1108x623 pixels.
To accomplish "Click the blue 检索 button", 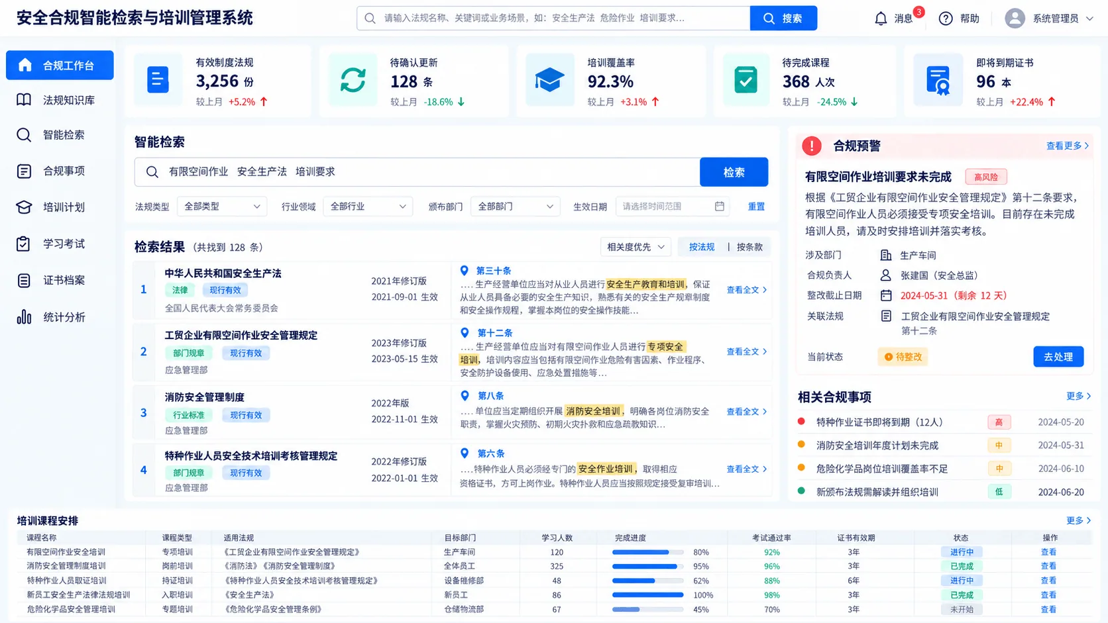I will pos(734,172).
